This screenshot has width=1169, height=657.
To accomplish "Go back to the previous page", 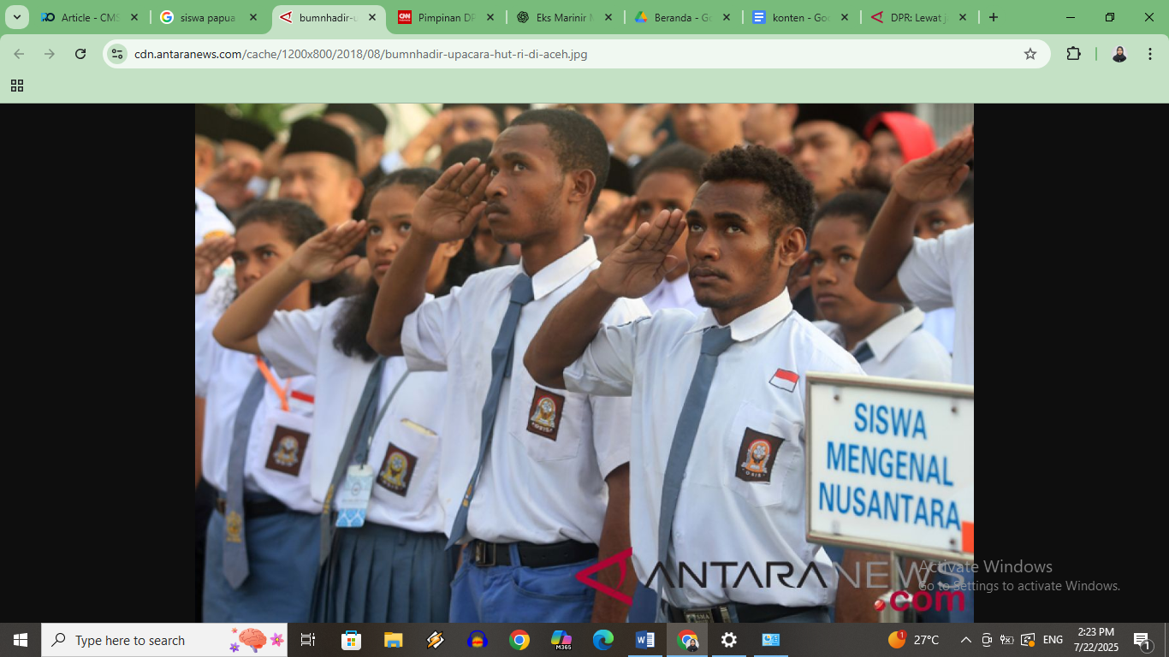I will [19, 54].
